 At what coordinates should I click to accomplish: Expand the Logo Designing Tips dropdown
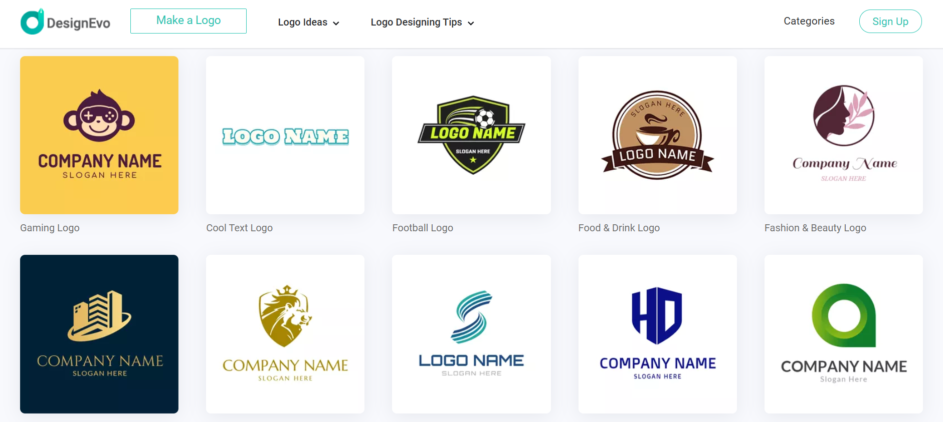422,22
